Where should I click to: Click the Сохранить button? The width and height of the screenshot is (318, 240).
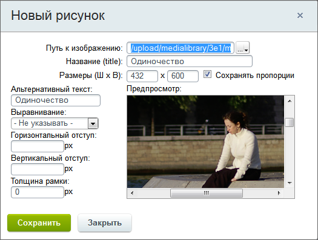39,223
